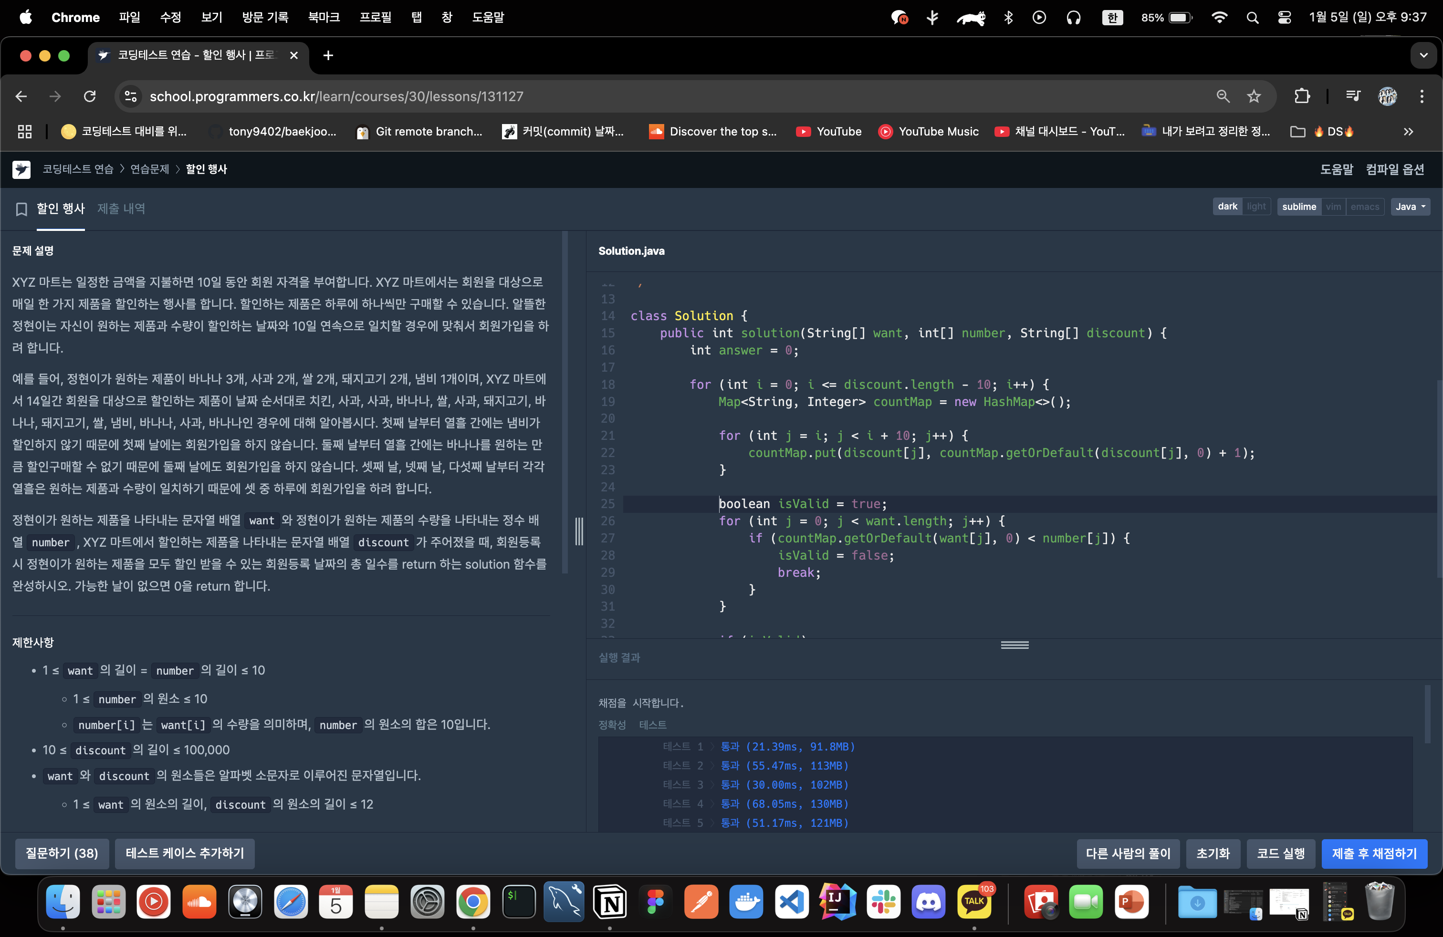The width and height of the screenshot is (1443, 937).
Task: Open Visual Studio Code from the Dock
Action: click(x=792, y=902)
